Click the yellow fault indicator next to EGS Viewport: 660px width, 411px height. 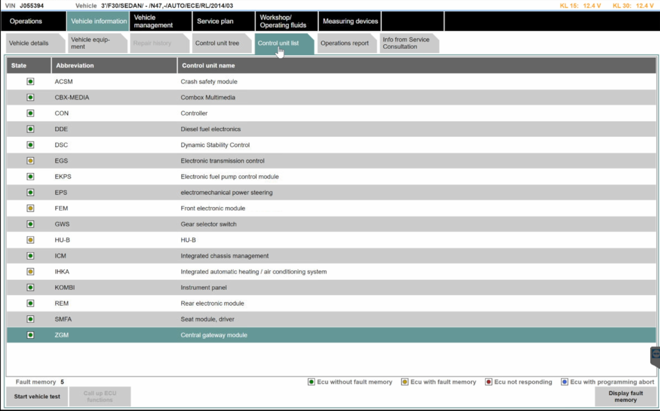tap(30, 160)
